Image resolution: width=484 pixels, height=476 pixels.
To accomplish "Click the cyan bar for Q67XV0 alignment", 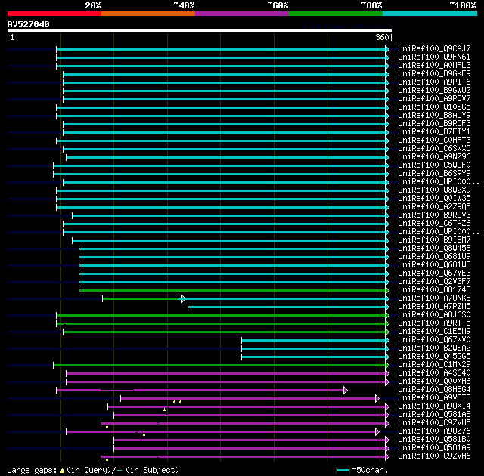I will click(x=314, y=340).
